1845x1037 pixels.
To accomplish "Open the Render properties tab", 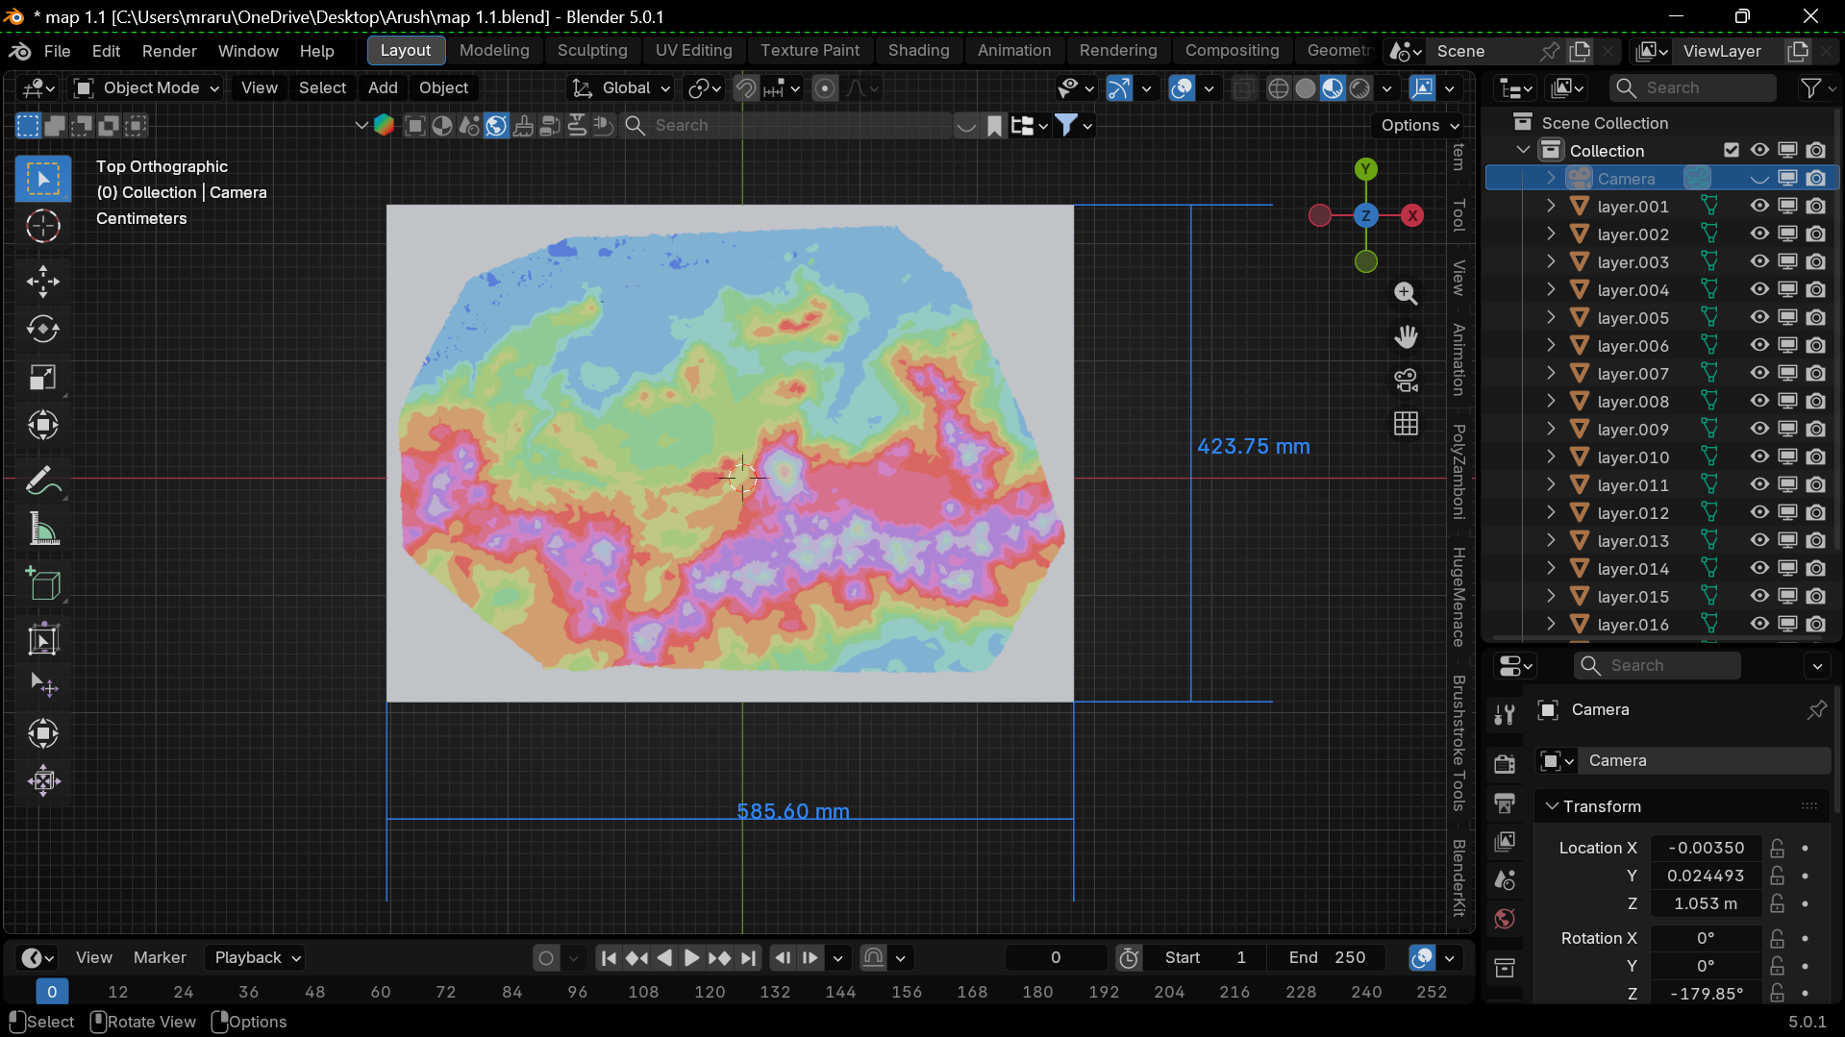I will [x=1505, y=764].
